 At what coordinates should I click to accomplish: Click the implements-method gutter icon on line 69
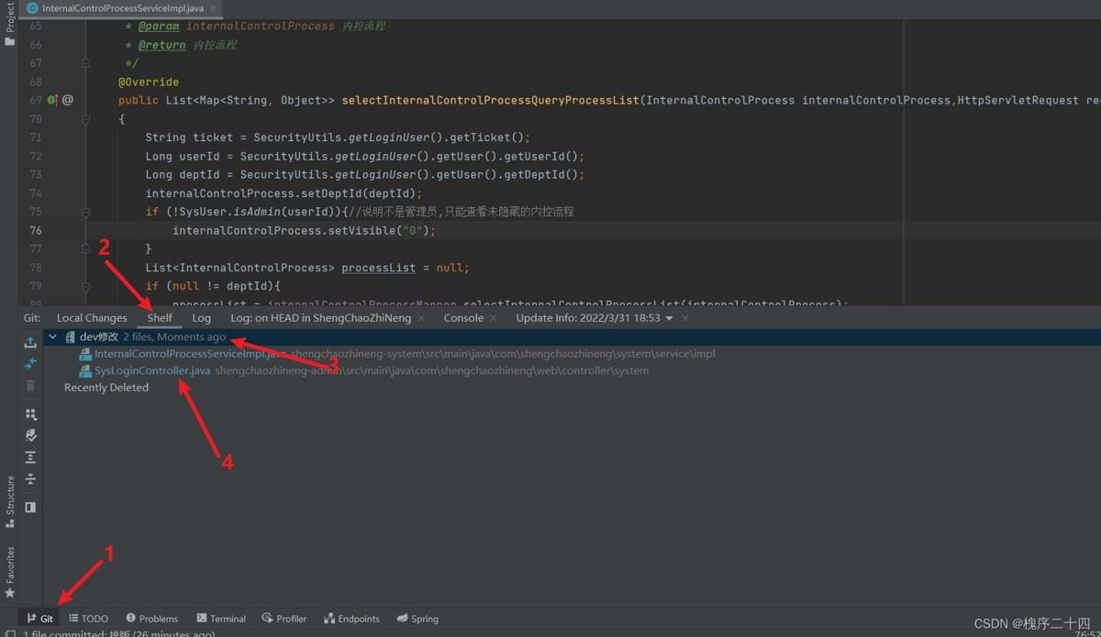(x=52, y=100)
